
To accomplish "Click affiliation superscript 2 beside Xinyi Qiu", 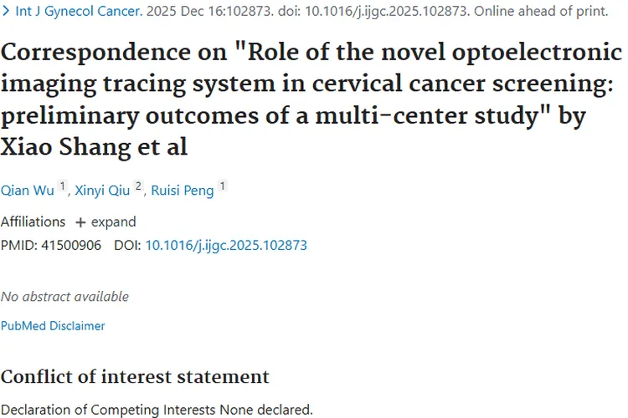I will [x=139, y=187].
